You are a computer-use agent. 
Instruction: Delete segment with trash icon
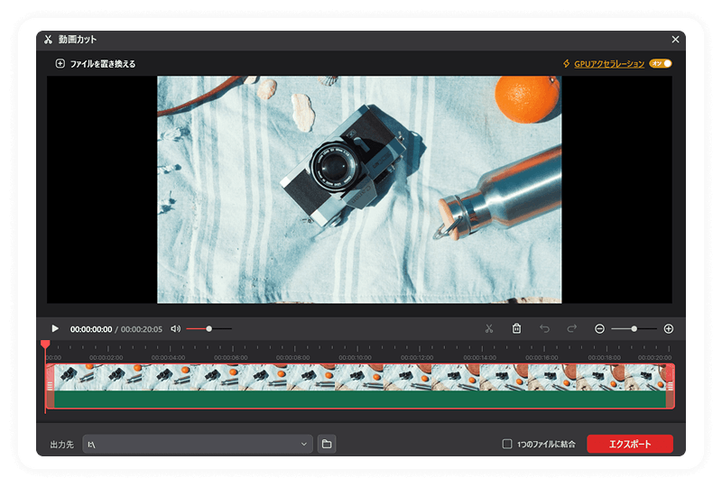pyautogui.click(x=516, y=328)
